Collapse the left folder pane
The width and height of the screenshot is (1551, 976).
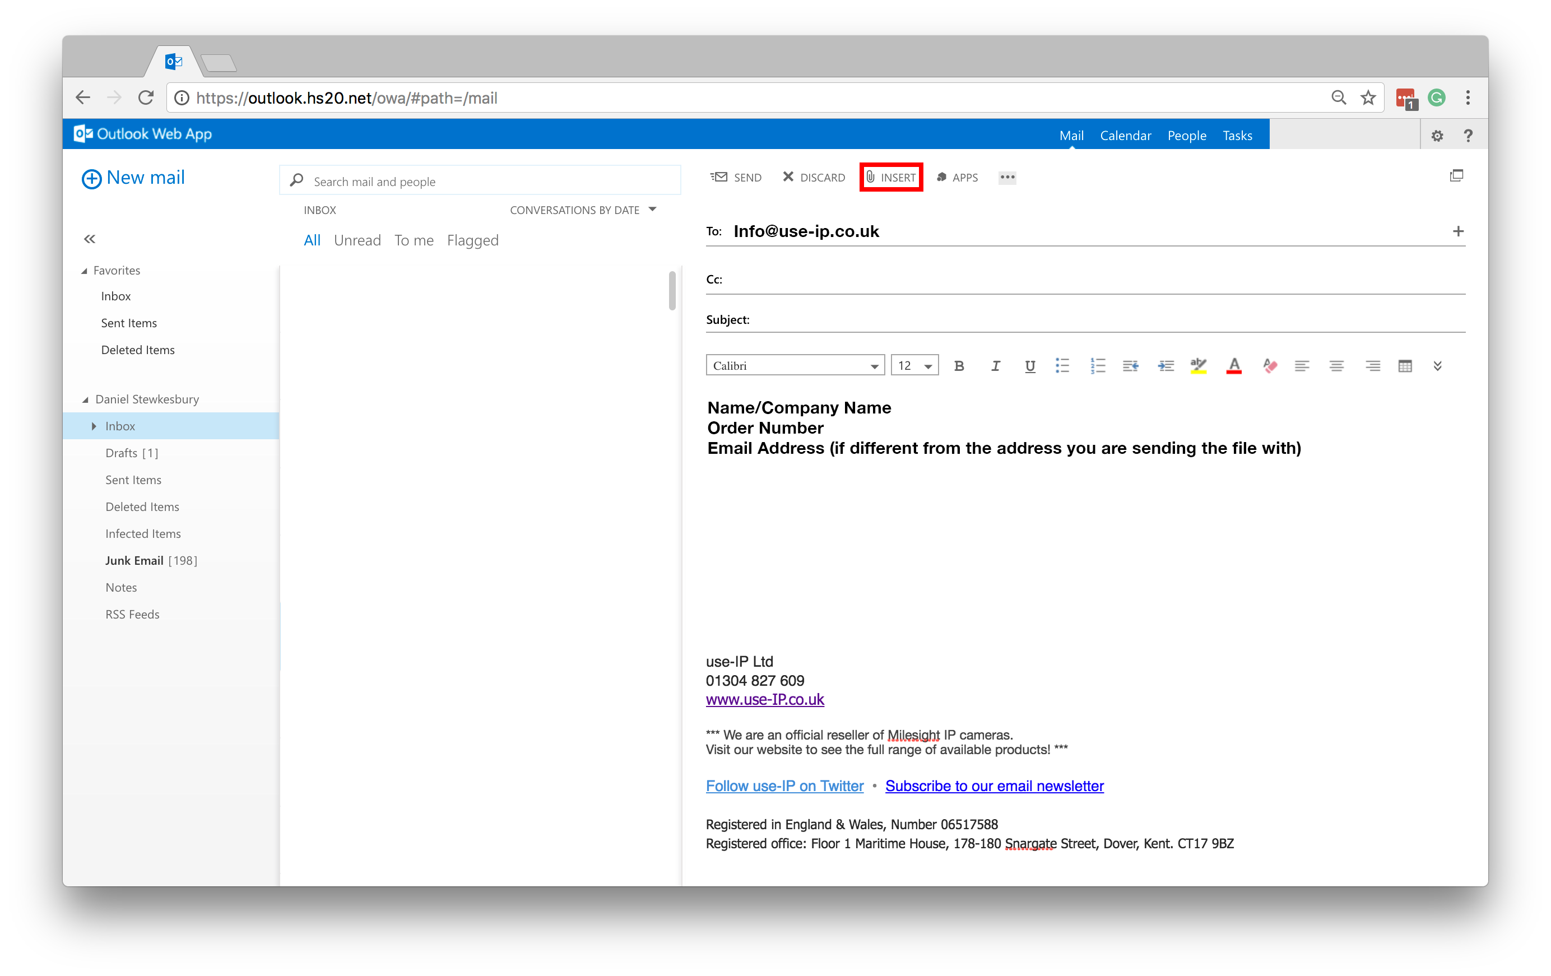[x=90, y=238]
